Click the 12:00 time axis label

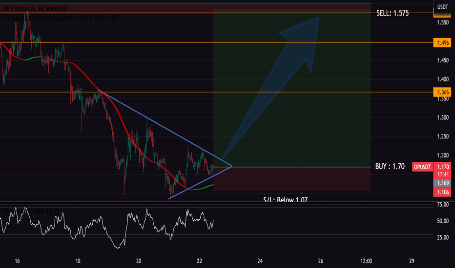tap(366, 261)
